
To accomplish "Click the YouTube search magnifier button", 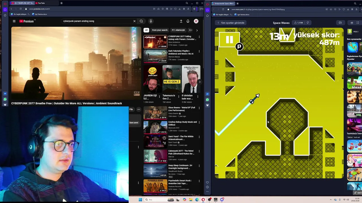I will (141, 21).
